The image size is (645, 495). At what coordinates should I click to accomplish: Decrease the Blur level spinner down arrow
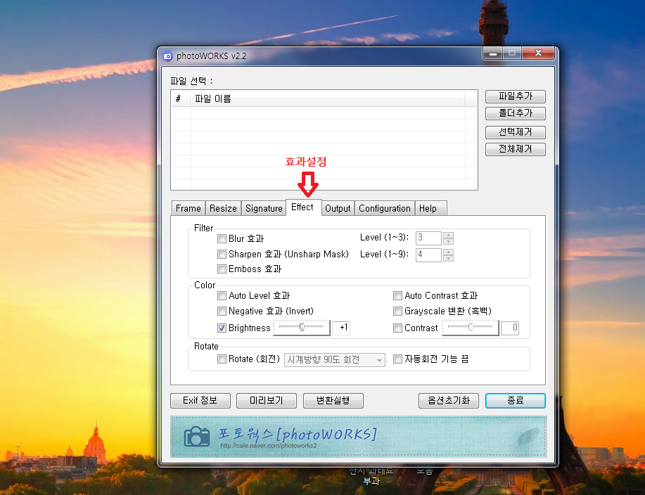[x=448, y=241]
